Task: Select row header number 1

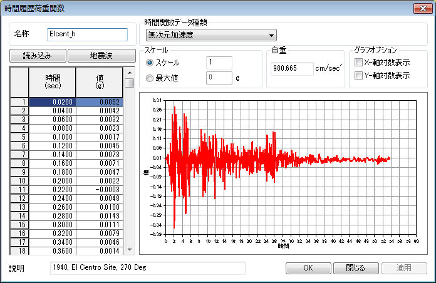Action: pyautogui.click(x=19, y=102)
